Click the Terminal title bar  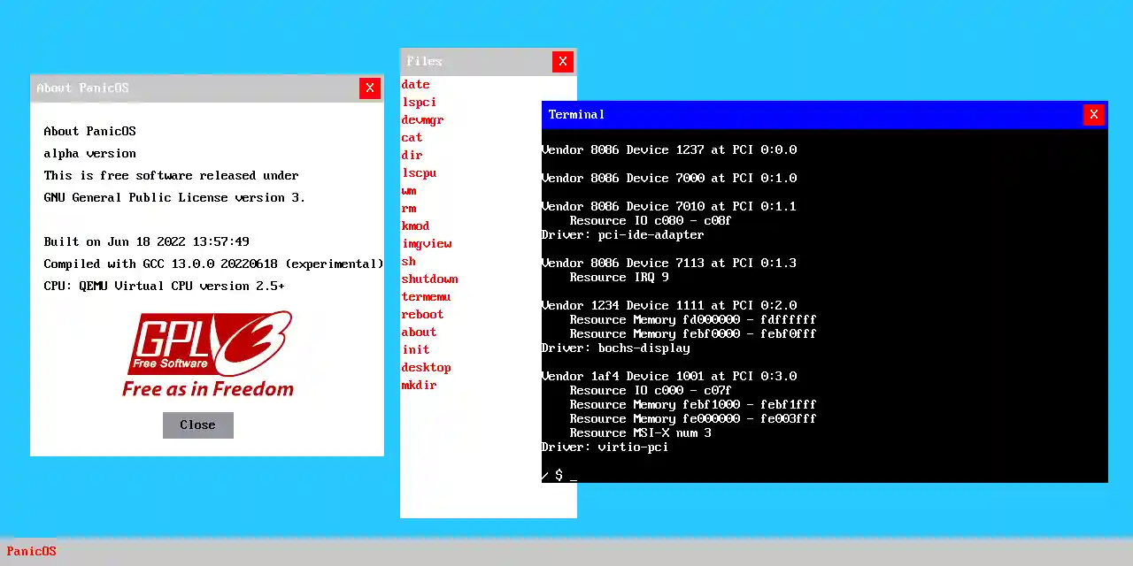pyautogui.click(x=797, y=114)
